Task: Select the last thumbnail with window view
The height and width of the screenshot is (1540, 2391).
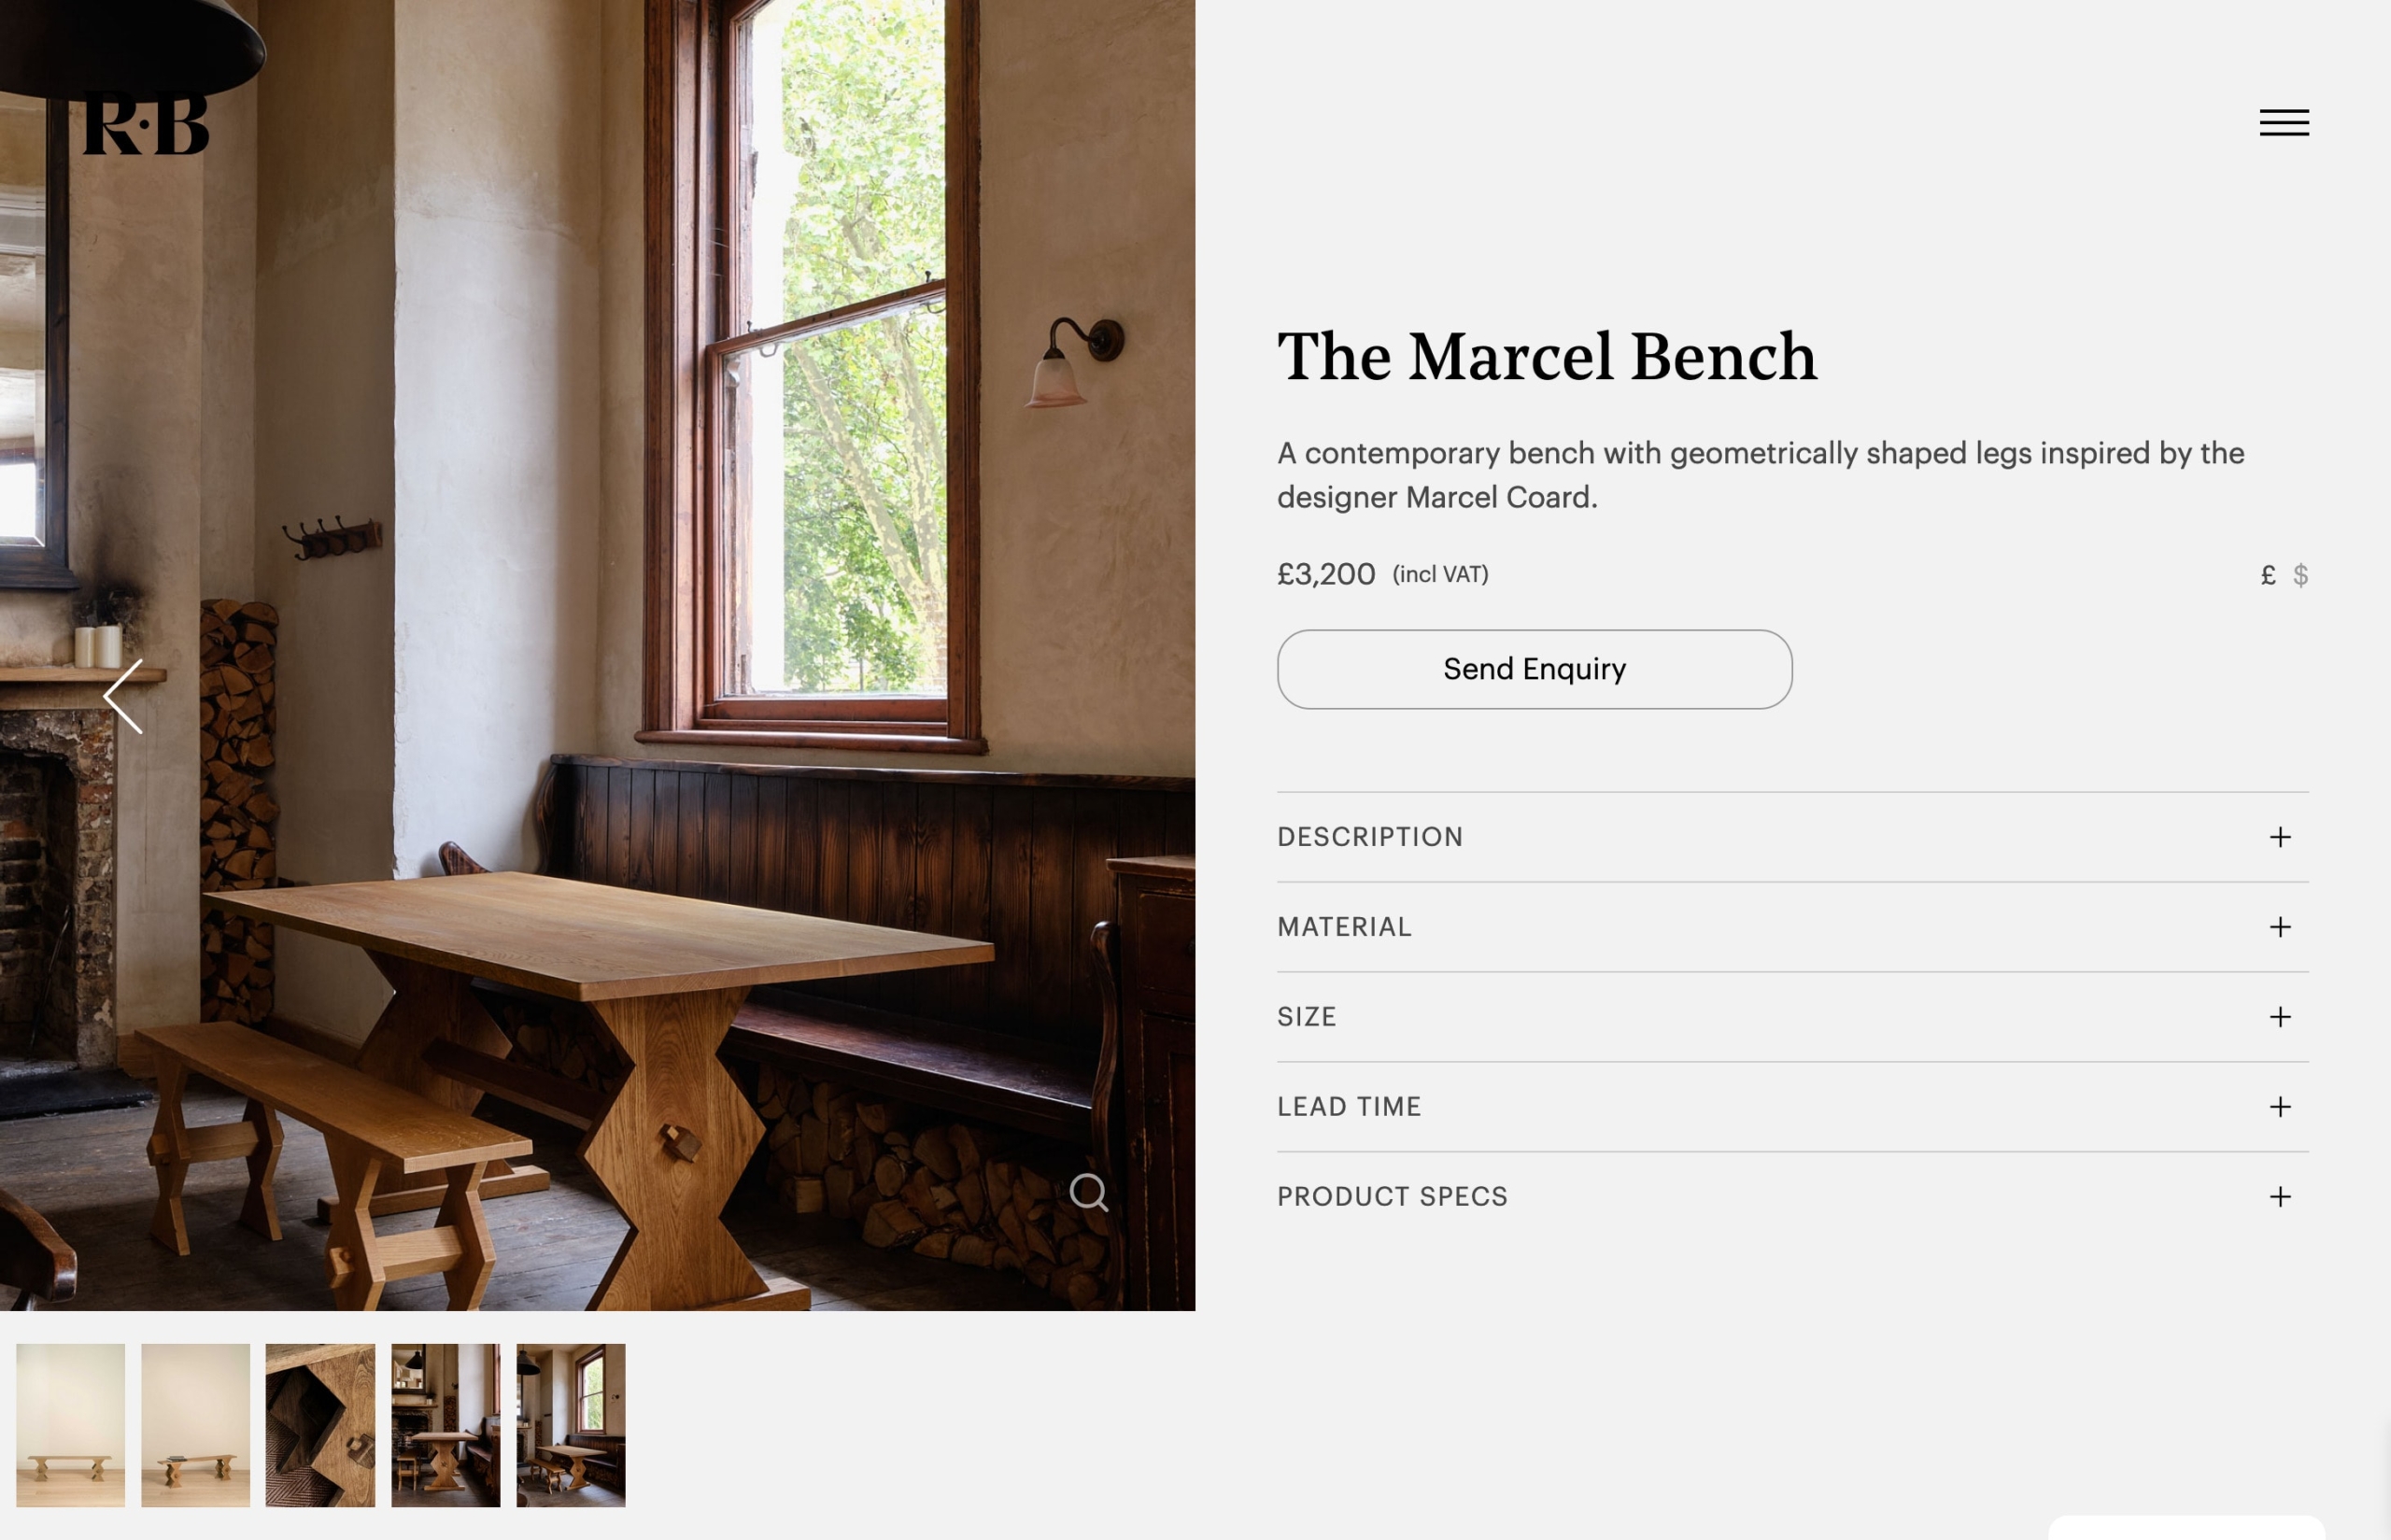Action: point(570,1425)
